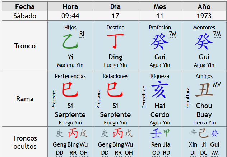Click the RI label beside Yi
The image size is (227, 157).
[x=82, y=34]
